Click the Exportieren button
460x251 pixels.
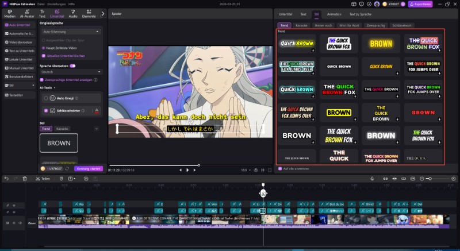420,4
